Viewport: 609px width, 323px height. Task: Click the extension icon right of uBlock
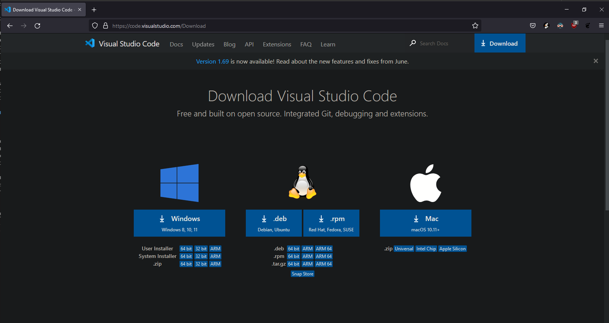588,26
